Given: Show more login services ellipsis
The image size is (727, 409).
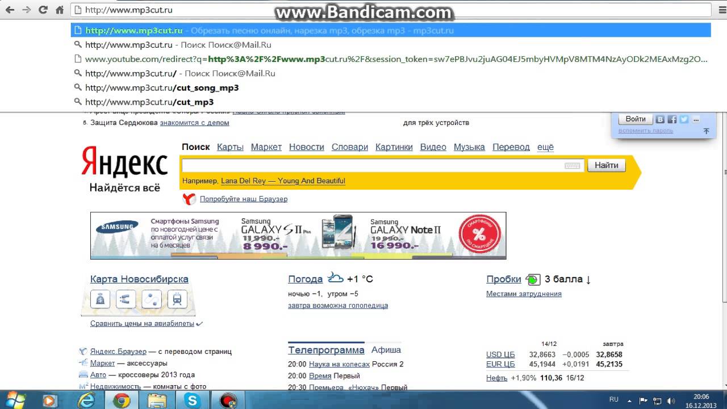Looking at the screenshot, I should point(696,119).
